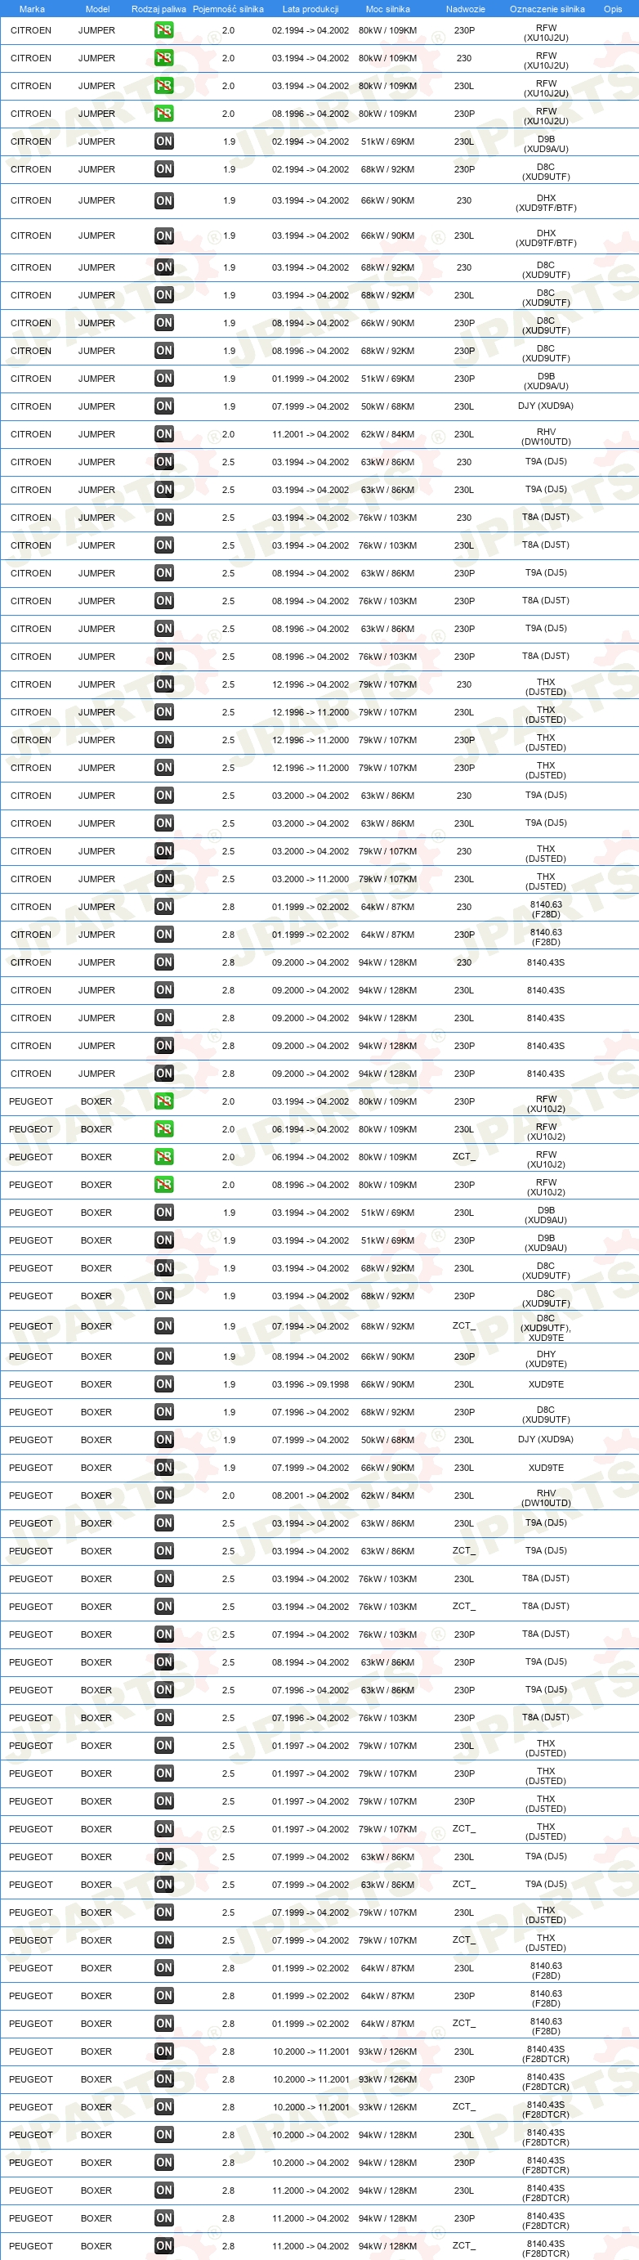Click the Moc silnika column header
The image size is (639, 2260).
(387, 9)
